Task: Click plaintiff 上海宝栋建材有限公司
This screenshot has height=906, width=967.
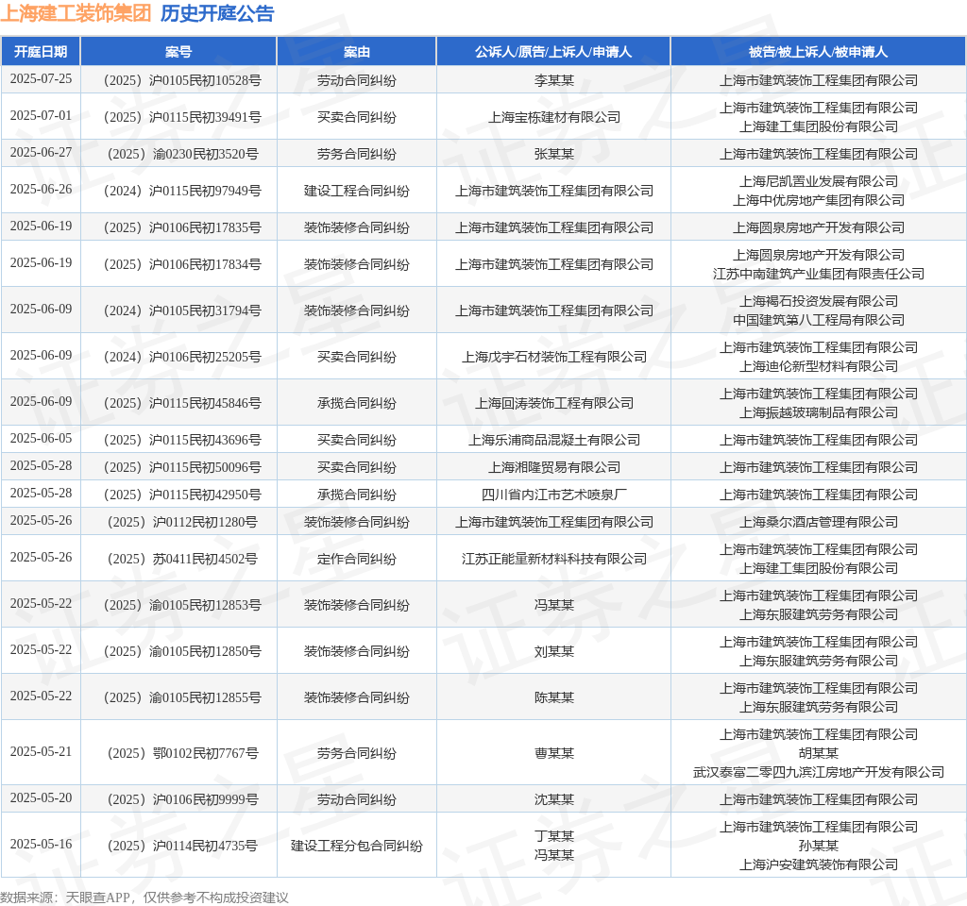Action: click(553, 117)
